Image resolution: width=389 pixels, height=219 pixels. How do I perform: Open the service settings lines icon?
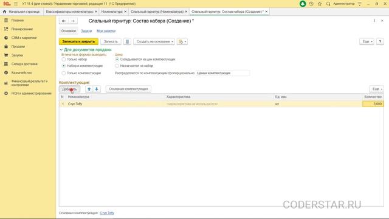359,4
